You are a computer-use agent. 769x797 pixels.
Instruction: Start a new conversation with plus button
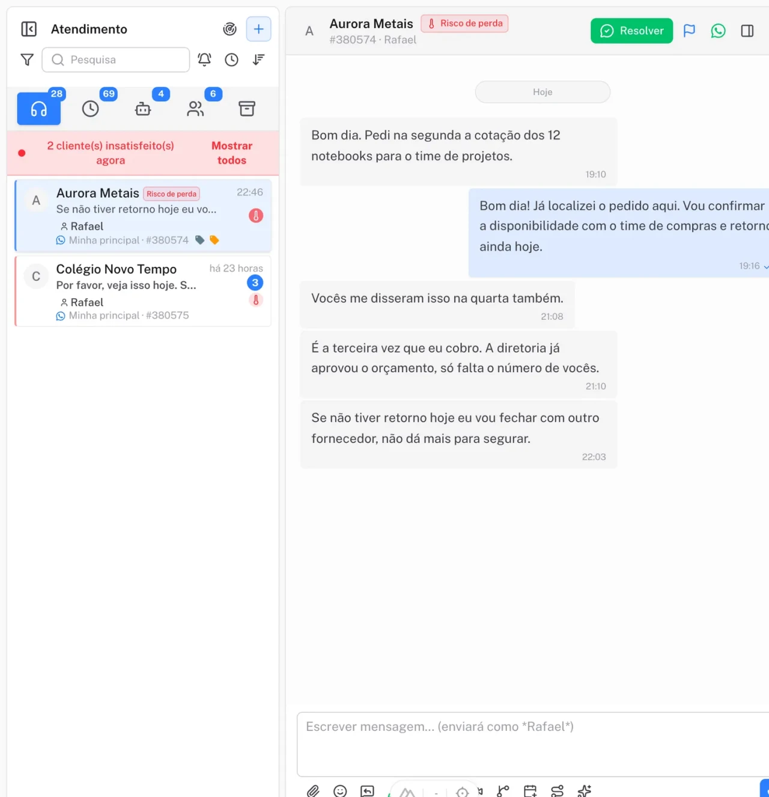point(258,29)
